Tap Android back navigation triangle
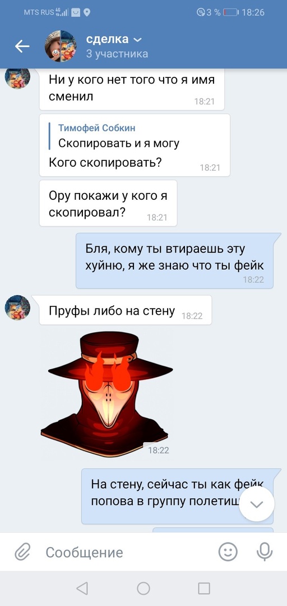This screenshot has height=606, width=287. coord(82,588)
